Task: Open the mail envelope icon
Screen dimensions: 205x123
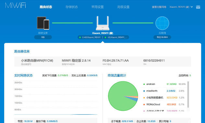Action: click(198, 7)
